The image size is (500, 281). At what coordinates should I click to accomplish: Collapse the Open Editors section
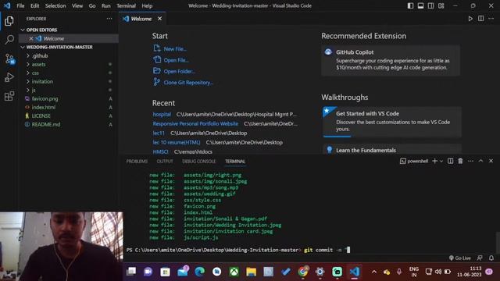click(x=23, y=30)
